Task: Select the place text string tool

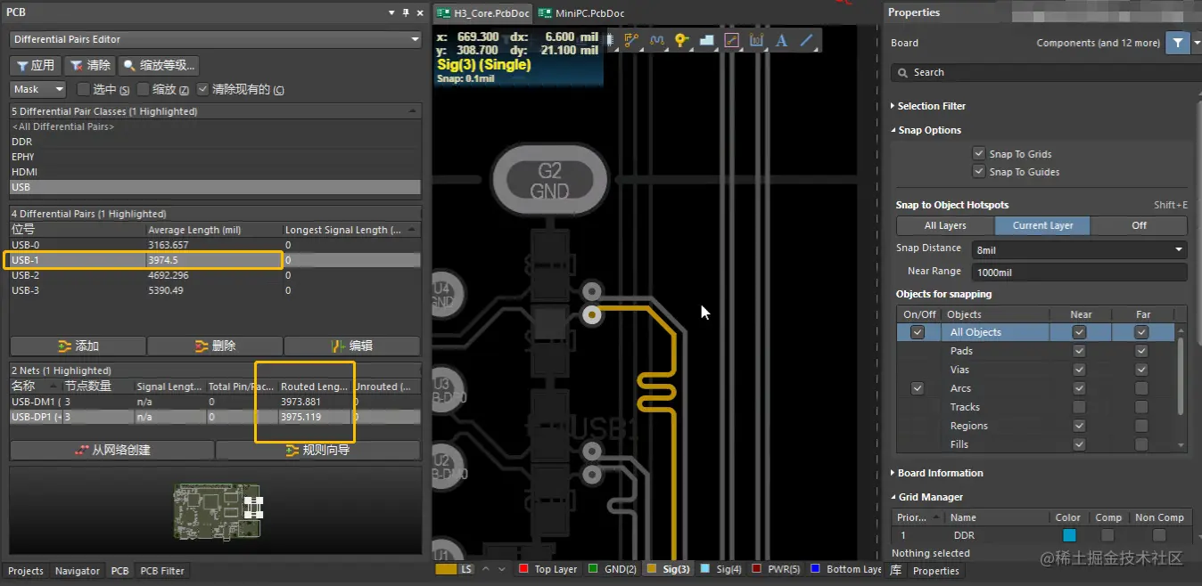Action: click(781, 40)
